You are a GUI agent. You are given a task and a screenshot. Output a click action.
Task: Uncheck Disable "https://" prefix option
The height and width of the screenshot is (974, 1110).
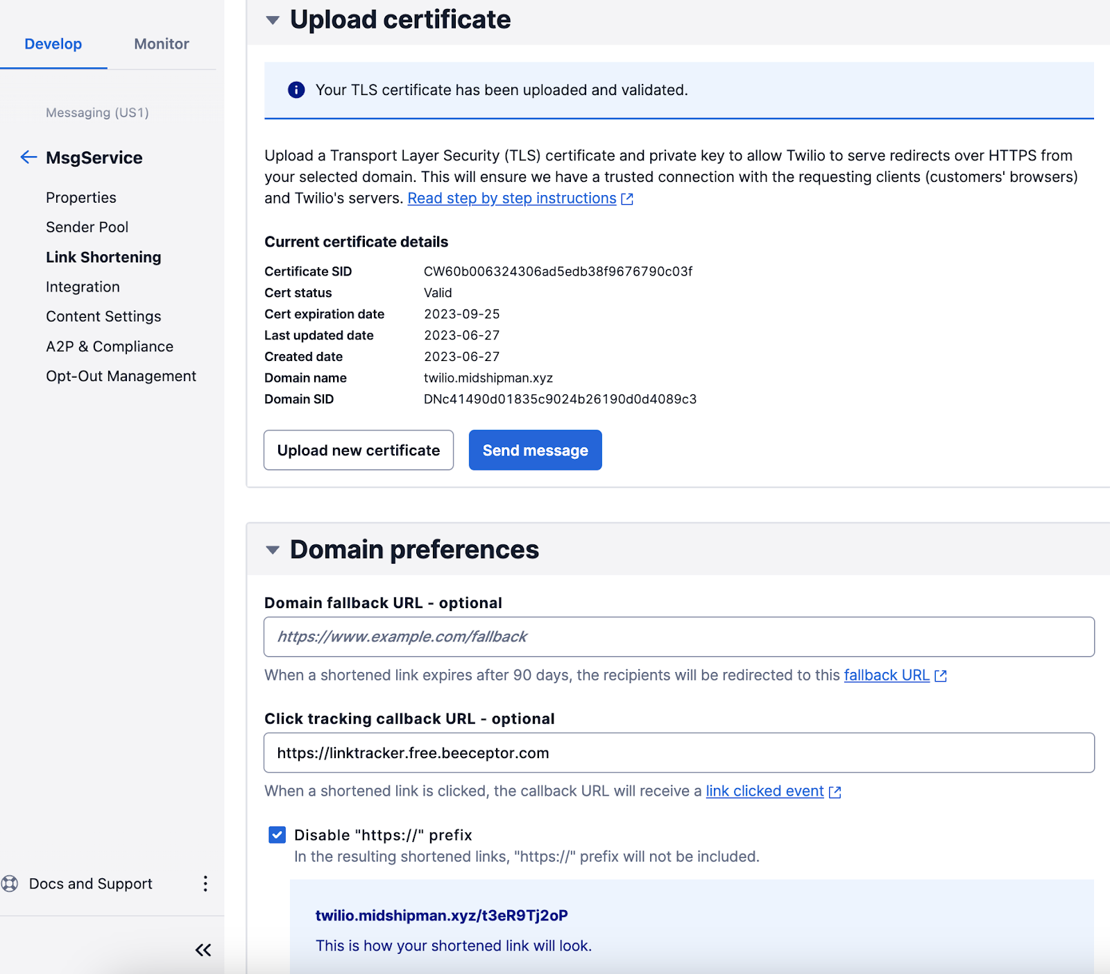tap(277, 835)
